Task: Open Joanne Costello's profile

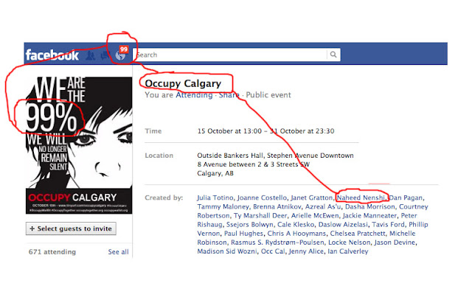Action: [262, 198]
